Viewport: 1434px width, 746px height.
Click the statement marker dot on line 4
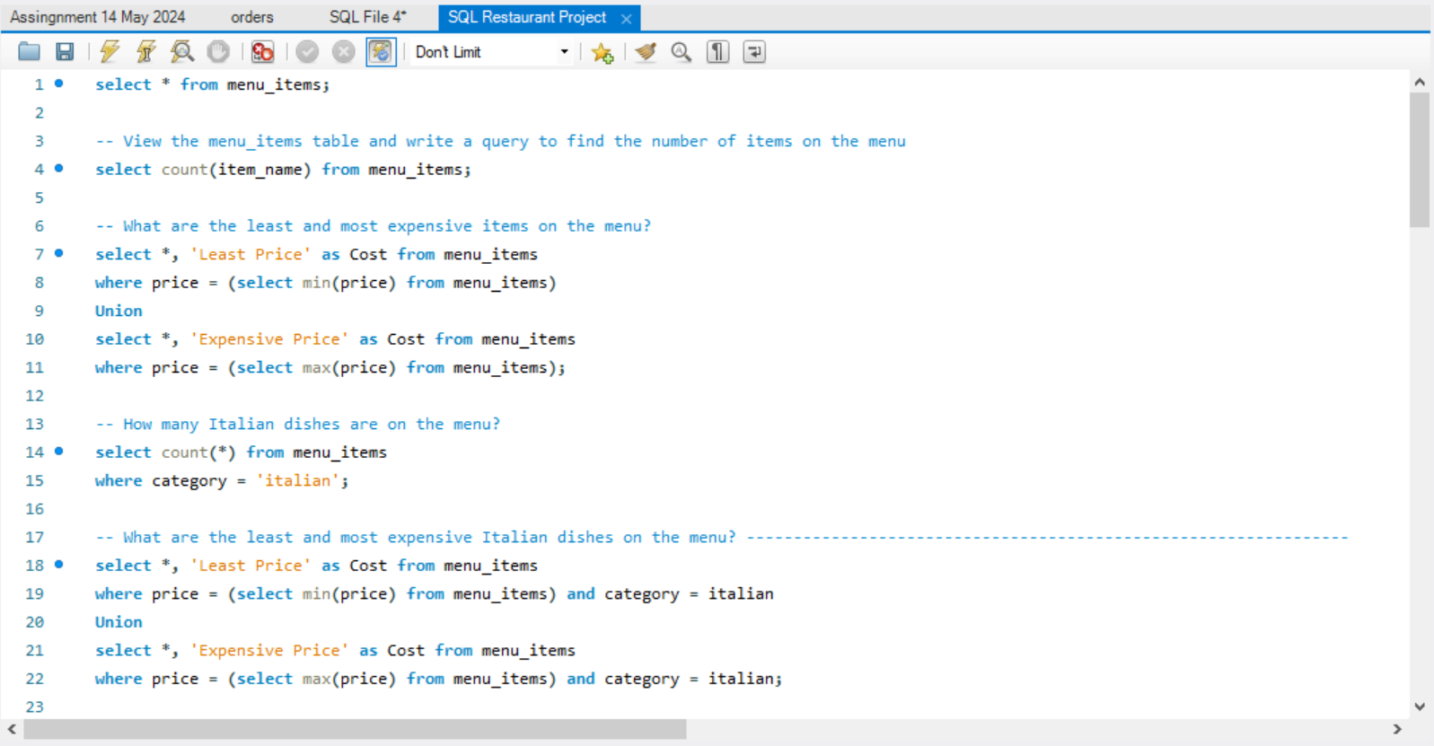click(59, 168)
